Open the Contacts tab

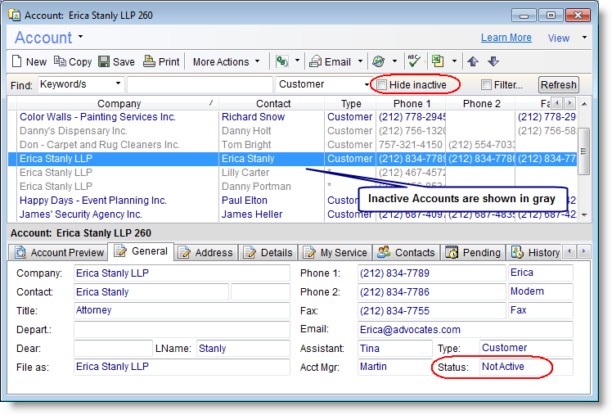(x=407, y=252)
